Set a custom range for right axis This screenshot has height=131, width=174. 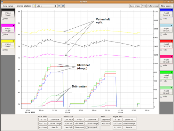coord(129,123)
